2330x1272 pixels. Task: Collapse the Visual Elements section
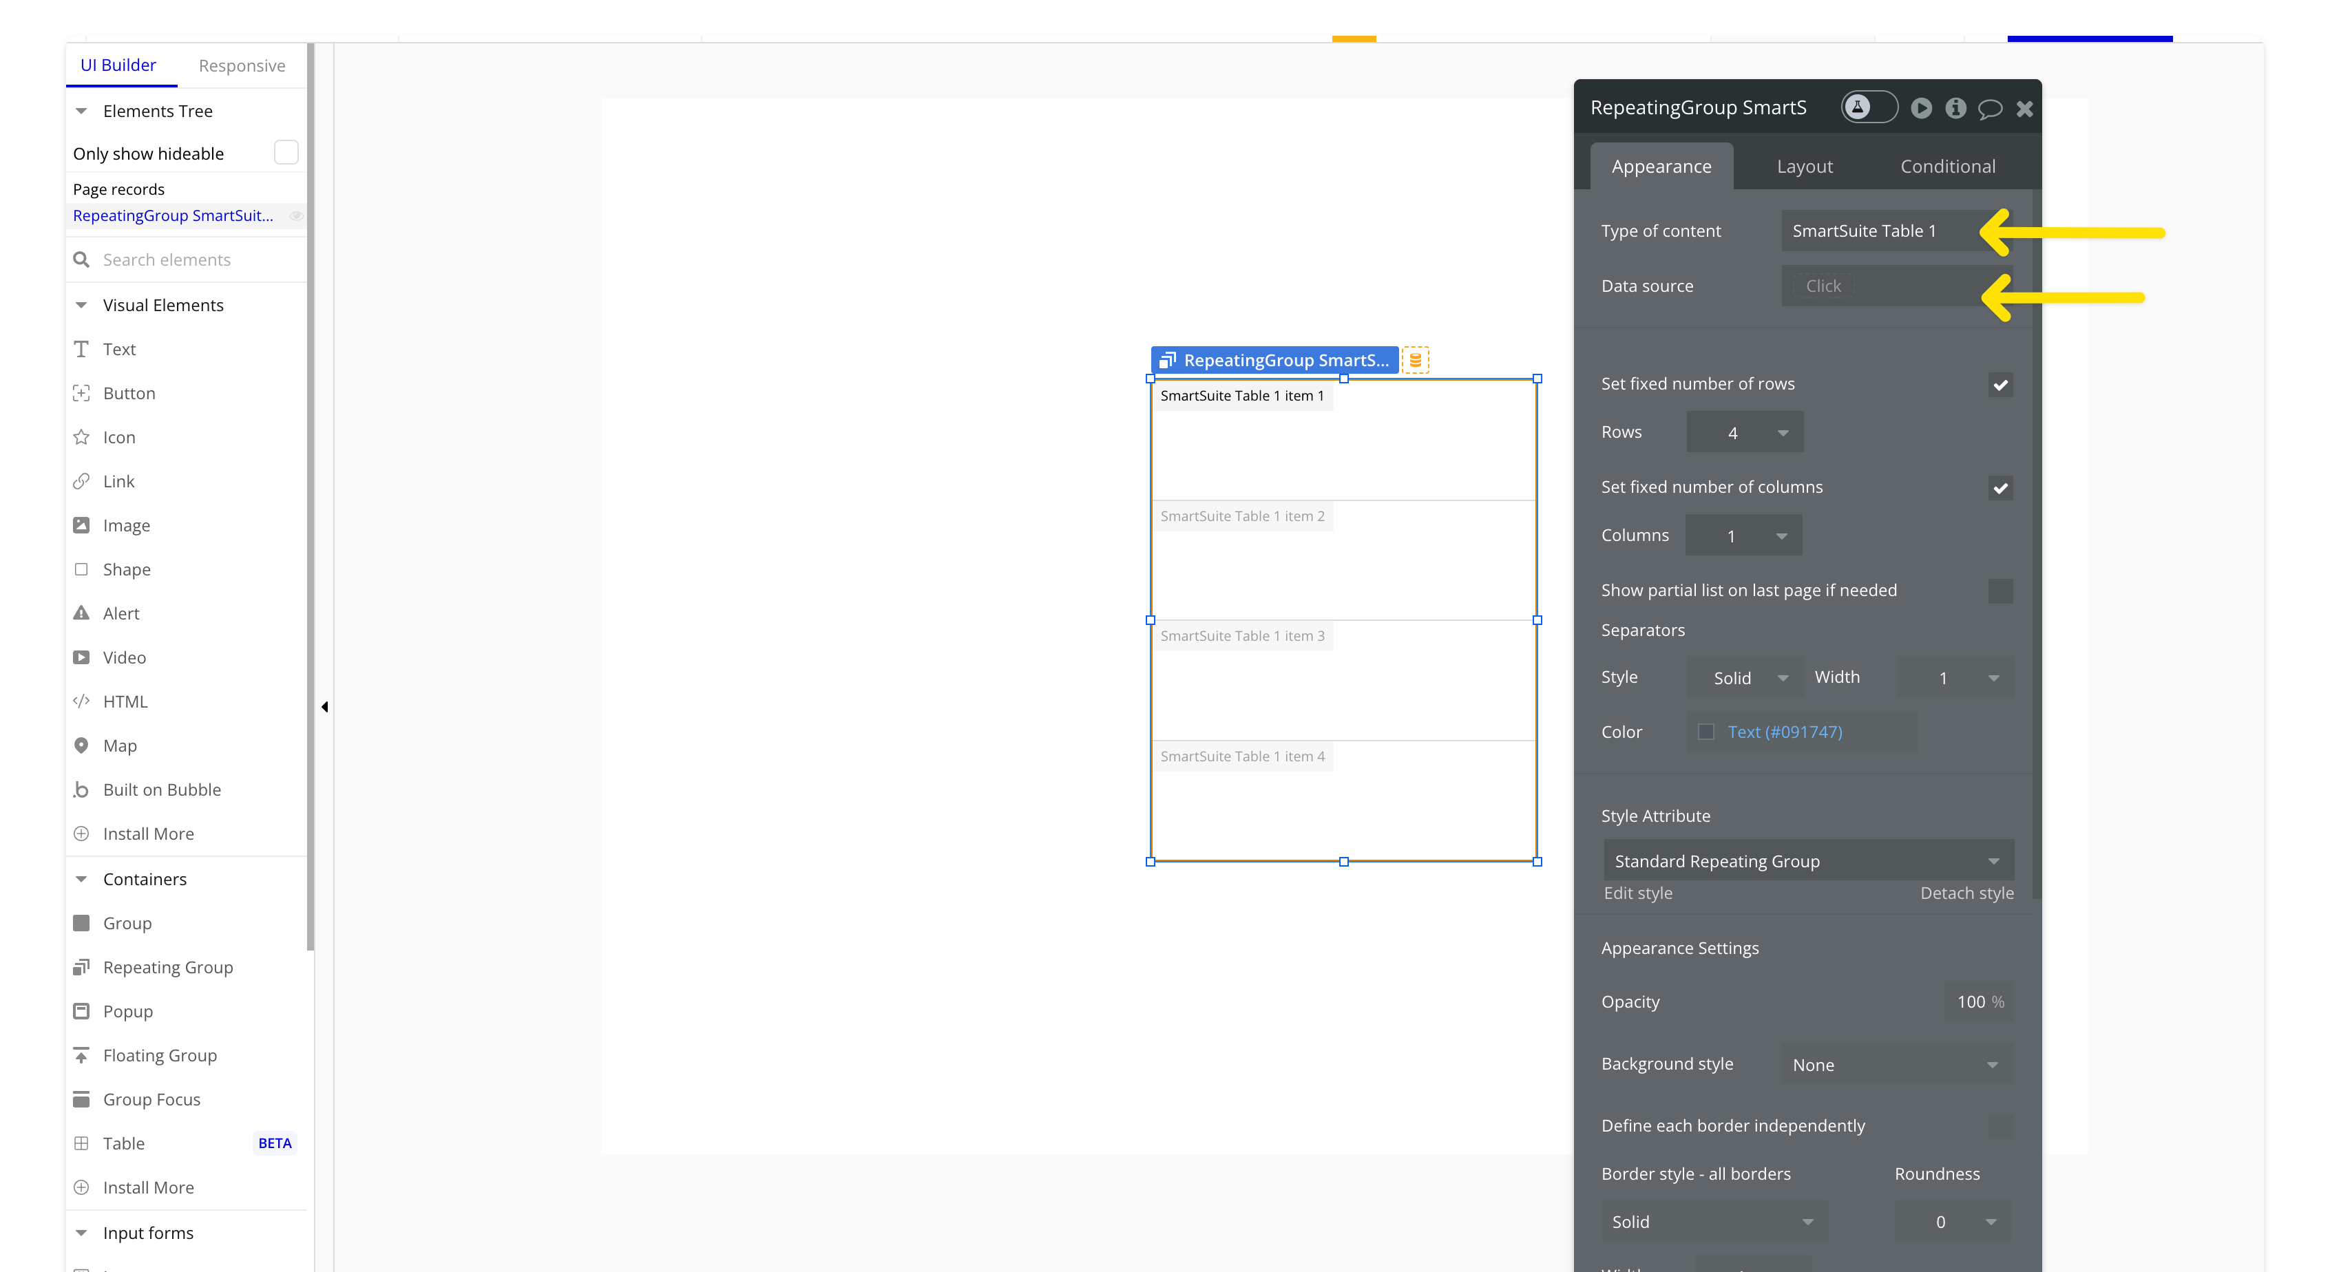81,306
